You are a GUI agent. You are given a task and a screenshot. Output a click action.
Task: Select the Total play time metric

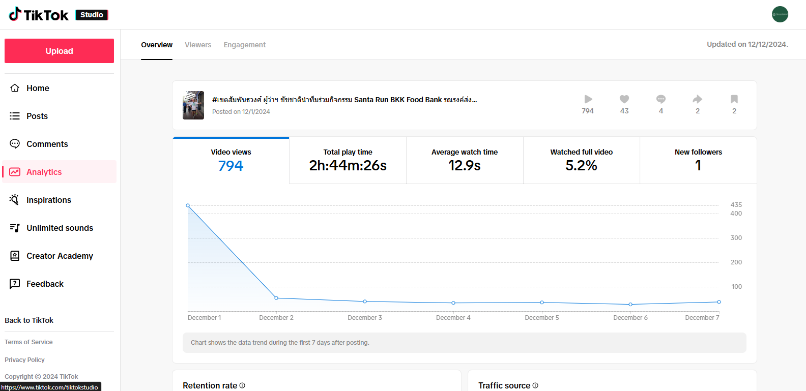348,160
